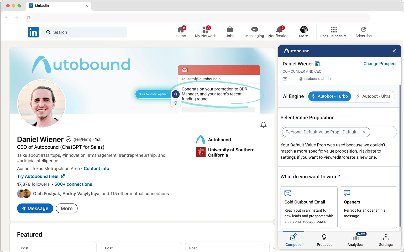Open the Try Autobound free! link
Image resolution: width=404 pixels, height=252 pixels.
pyautogui.click(x=41, y=176)
